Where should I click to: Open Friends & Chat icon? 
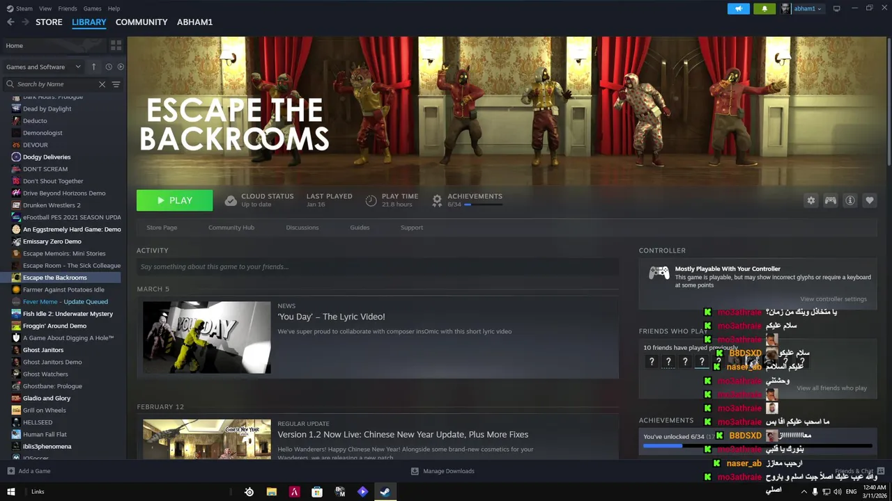[881, 471]
